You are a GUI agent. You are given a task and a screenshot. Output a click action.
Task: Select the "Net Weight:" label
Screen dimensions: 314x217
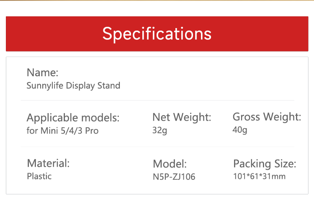click(x=181, y=117)
